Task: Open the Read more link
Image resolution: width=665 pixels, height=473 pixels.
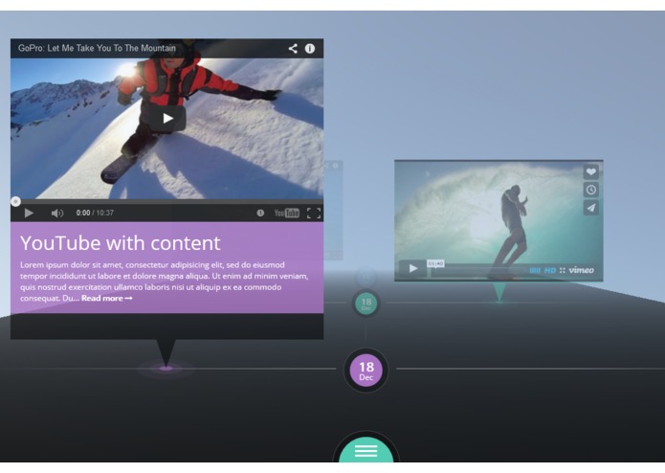Action: tap(107, 298)
